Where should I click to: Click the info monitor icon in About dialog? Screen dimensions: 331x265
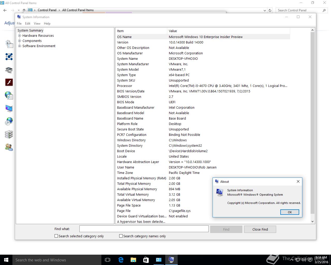[x=220, y=192]
